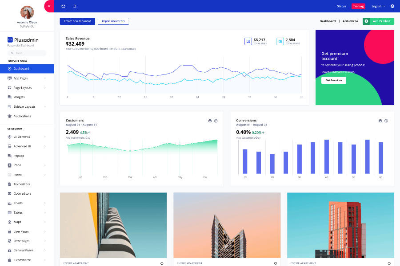Open Widgets from the sidebar menu
400x266 pixels.
point(20,97)
